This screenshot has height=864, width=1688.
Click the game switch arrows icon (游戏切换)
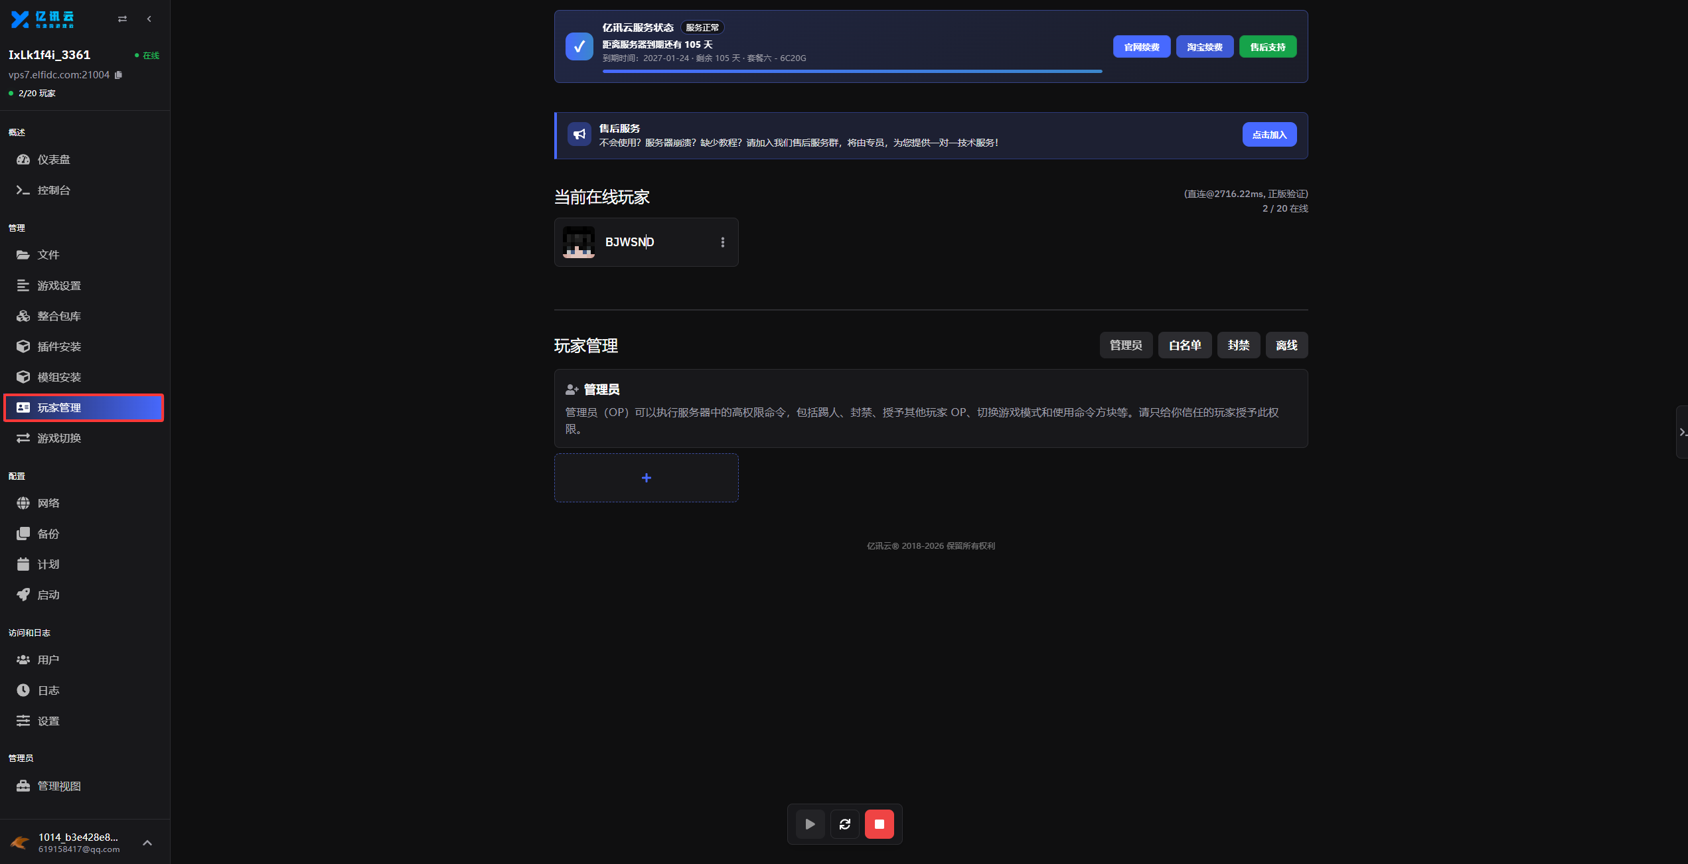click(23, 438)
